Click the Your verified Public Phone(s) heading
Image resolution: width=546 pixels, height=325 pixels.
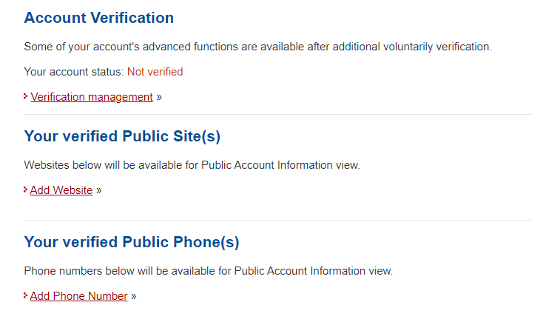(132, 242)
